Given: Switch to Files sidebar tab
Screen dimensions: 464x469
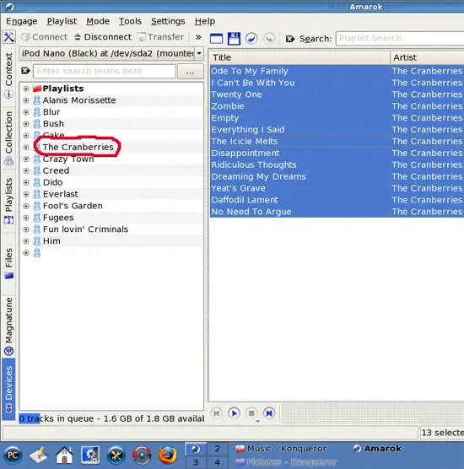Looking at the screenshot, I should pyautogui.click(x=8, y=263).
